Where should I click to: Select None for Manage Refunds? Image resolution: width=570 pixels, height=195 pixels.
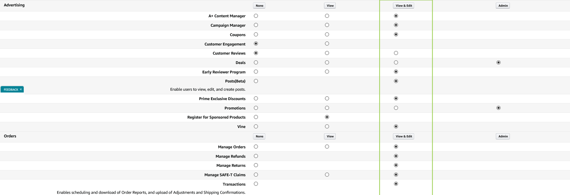click(255, 156)
